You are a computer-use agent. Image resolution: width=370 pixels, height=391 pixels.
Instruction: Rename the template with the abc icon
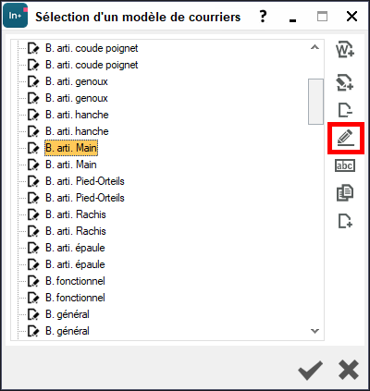click(345, 165)
